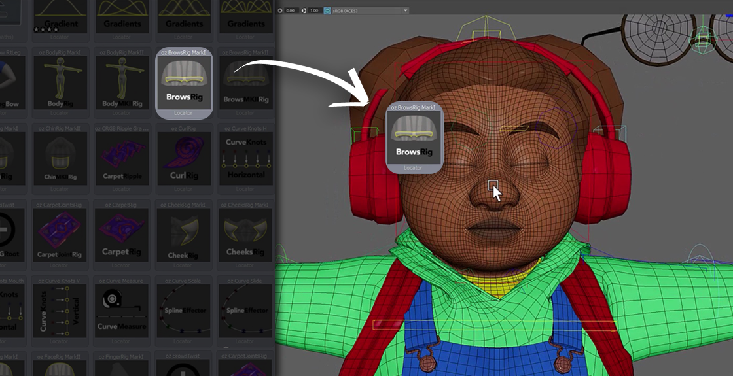The width and height of the screenshot is (733, 376).
Task: Click the exposure value field showing 0.00
Action: (291, 10)
